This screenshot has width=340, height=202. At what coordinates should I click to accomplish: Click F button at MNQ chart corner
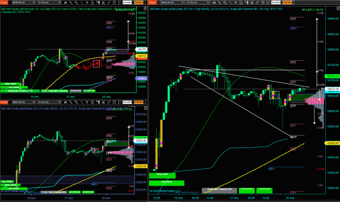point(338,9)
